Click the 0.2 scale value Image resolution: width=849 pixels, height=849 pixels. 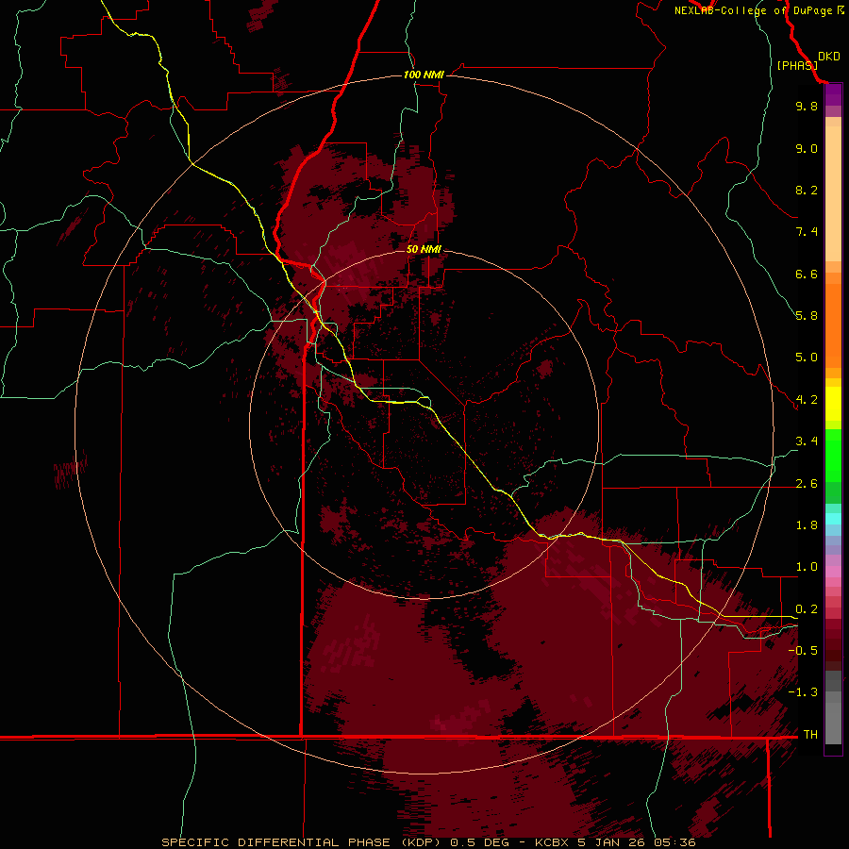coord(807,609)
